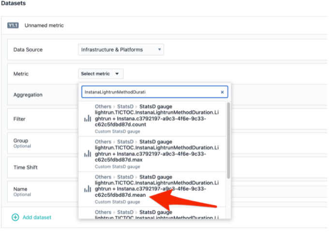Open the Infrastructure & Platforms data source dropdown

[x=121, y=49]
